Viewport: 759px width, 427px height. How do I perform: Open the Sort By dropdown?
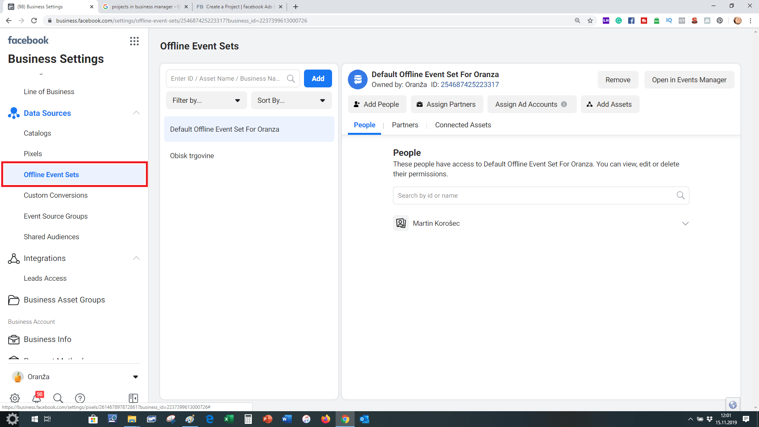[x=291, y=100]
